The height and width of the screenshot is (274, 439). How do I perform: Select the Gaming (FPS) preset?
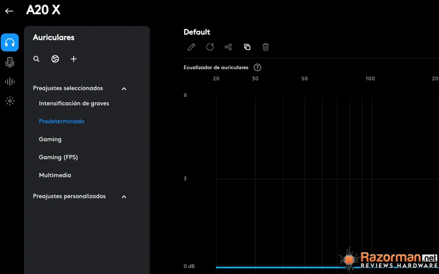click(x=58, y=157)
